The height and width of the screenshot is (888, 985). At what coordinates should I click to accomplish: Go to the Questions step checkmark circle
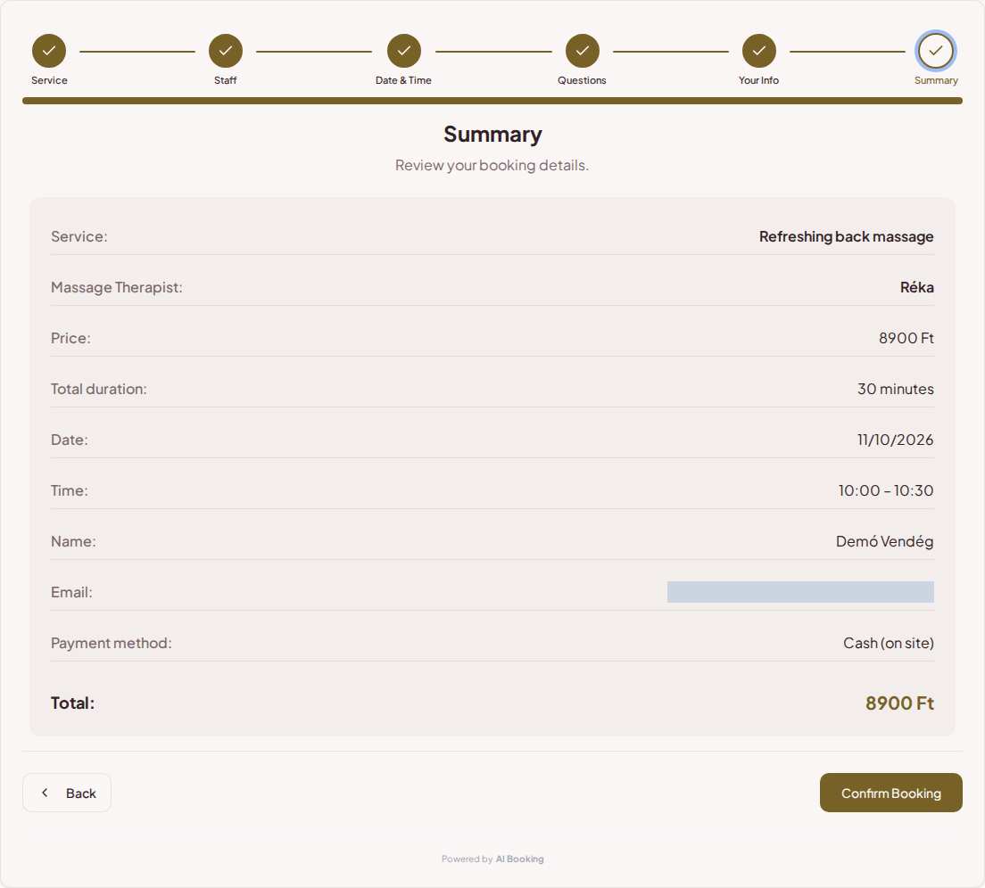tap(583, 51)
